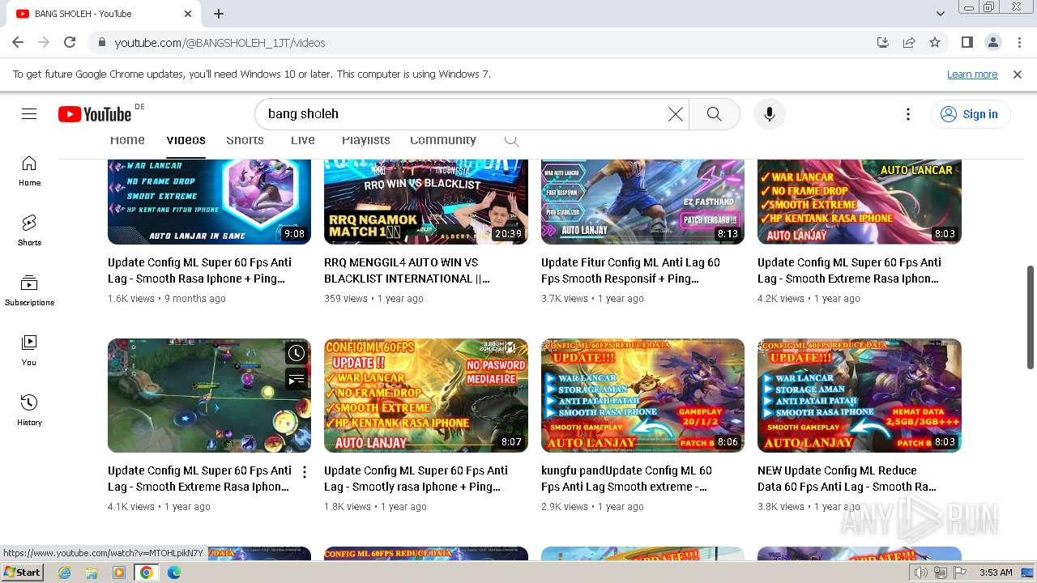Open clock showing 3:53 AM

point(996,572)
